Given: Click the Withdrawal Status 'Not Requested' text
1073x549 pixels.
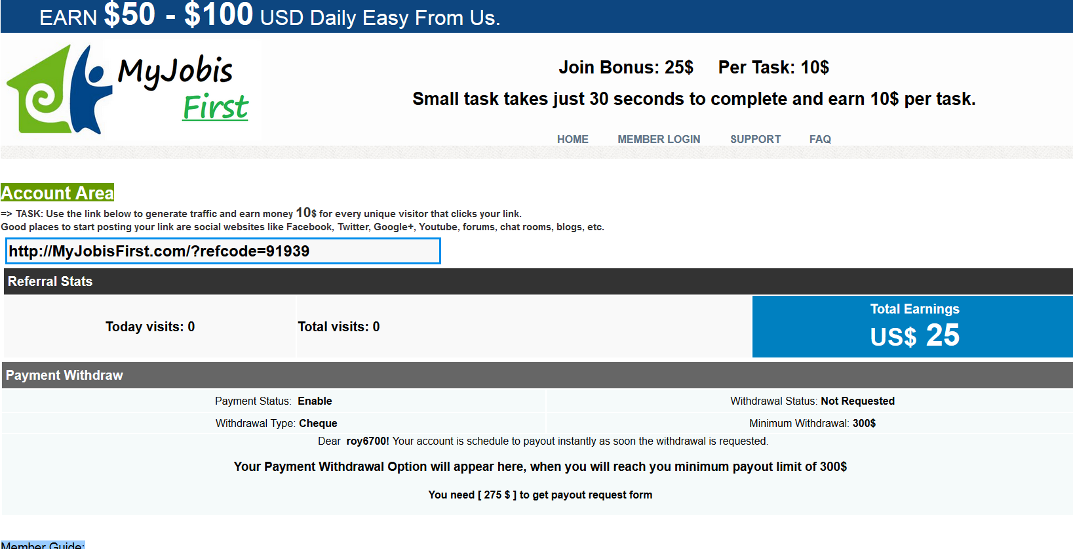Looking at the screenshot, I should click(x=857, y=401).
